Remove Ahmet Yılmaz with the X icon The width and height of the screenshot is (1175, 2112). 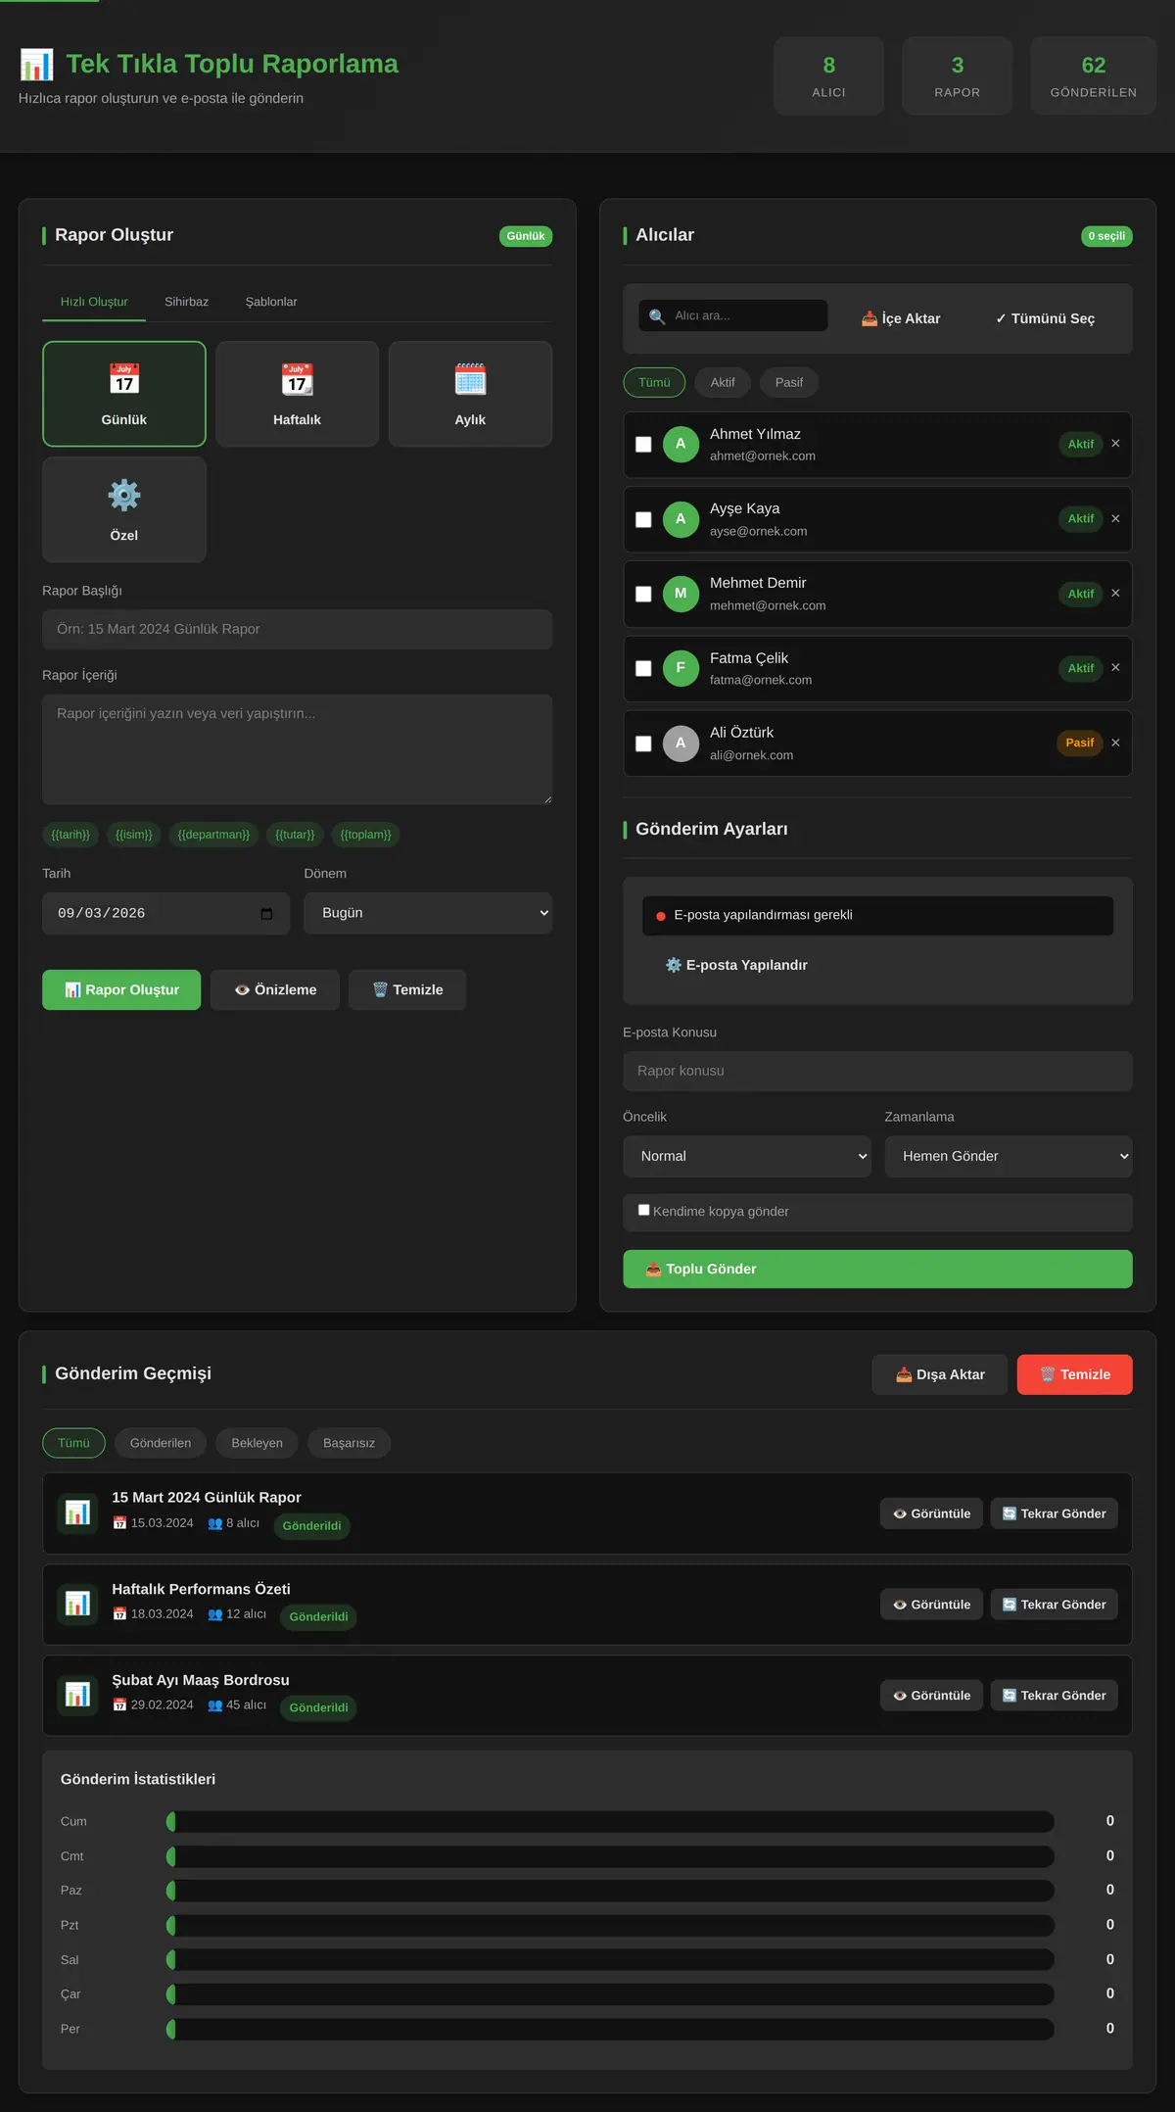[1115, 444]
